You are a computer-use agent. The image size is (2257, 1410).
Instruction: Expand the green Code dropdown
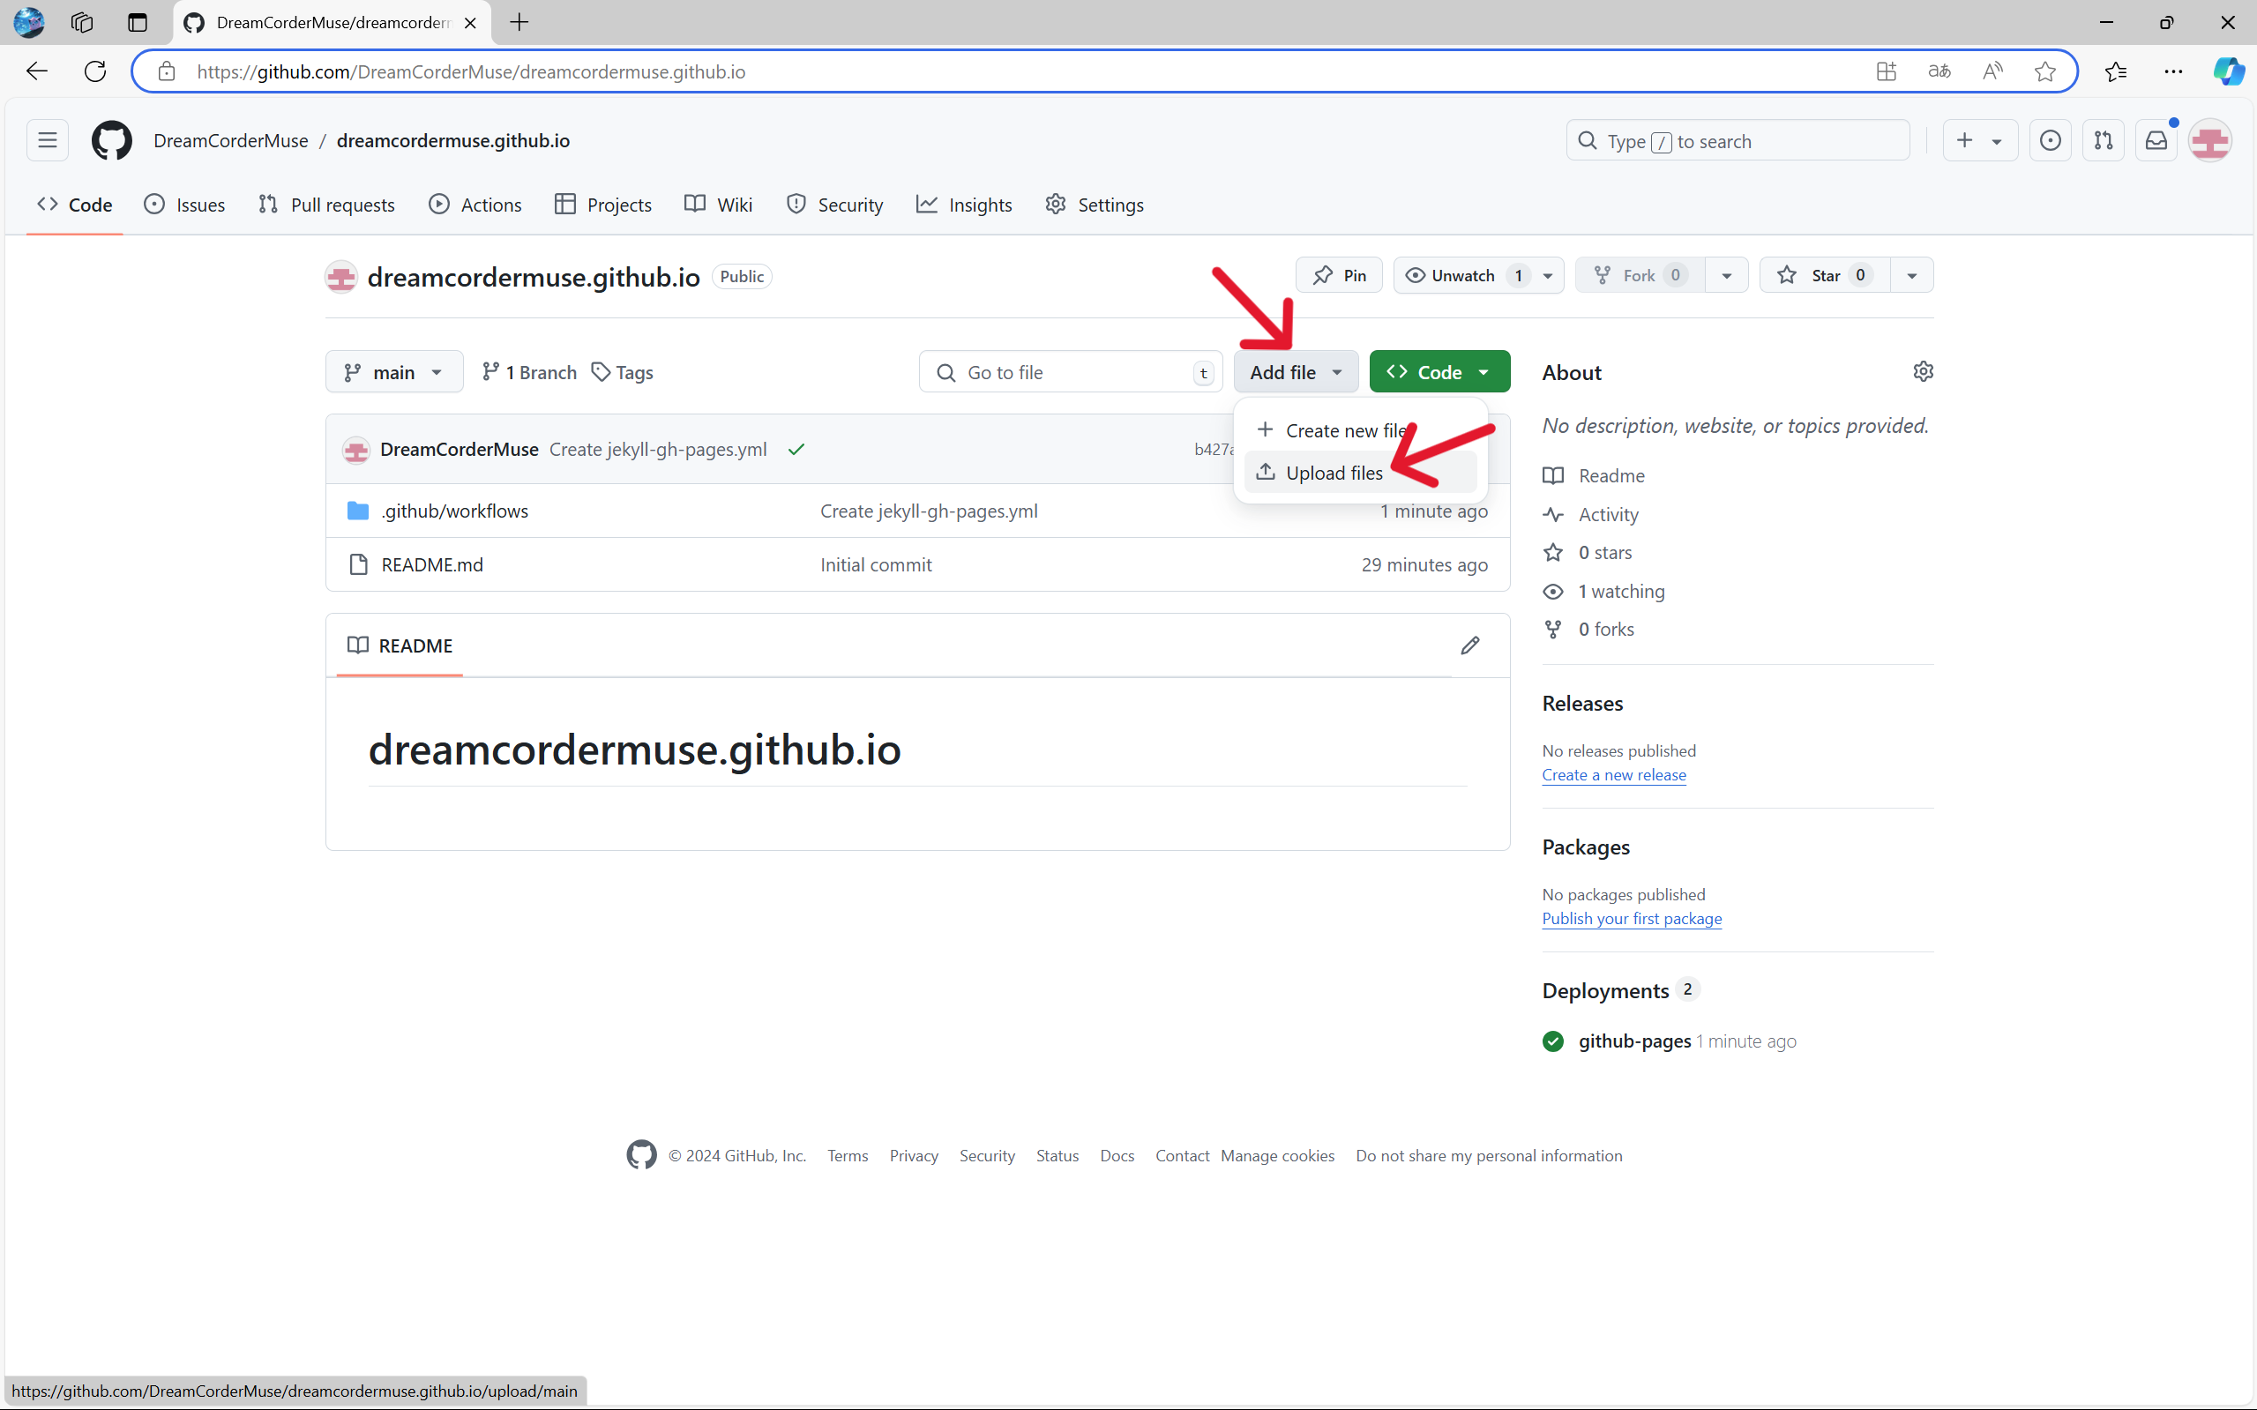point(1439,372)
